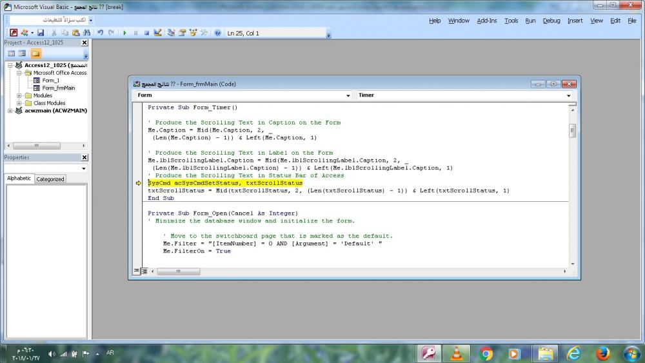Screen dimensions: 645x363
Task: Click the View Object icon in Project pane
Action: (22, 54)
